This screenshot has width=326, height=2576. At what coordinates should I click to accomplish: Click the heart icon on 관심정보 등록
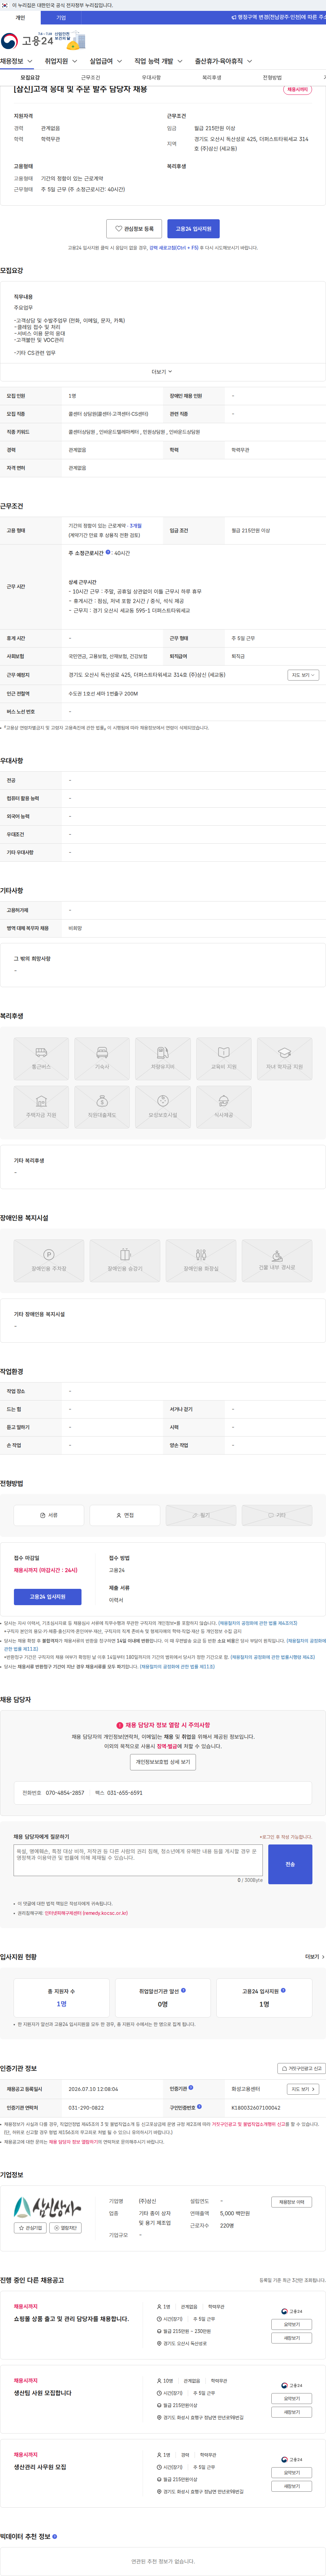(x=118, y=229)
